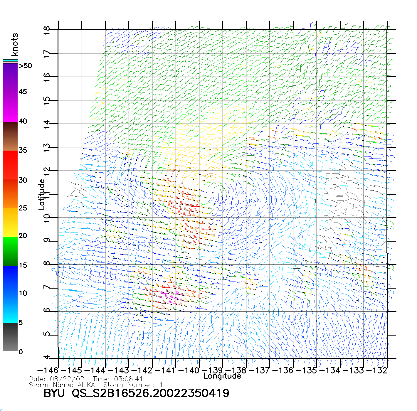Click the legend label '0'

pos(21,352)
